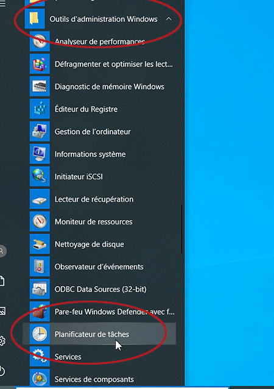Viewport: 274px width, 389px height.
Task: Click the Power button in the Start sidebar
Action: coord(2,371)
